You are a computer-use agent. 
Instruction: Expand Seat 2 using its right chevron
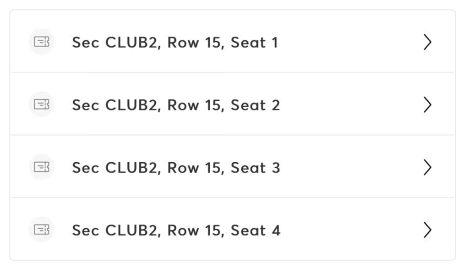coord(427,105)
